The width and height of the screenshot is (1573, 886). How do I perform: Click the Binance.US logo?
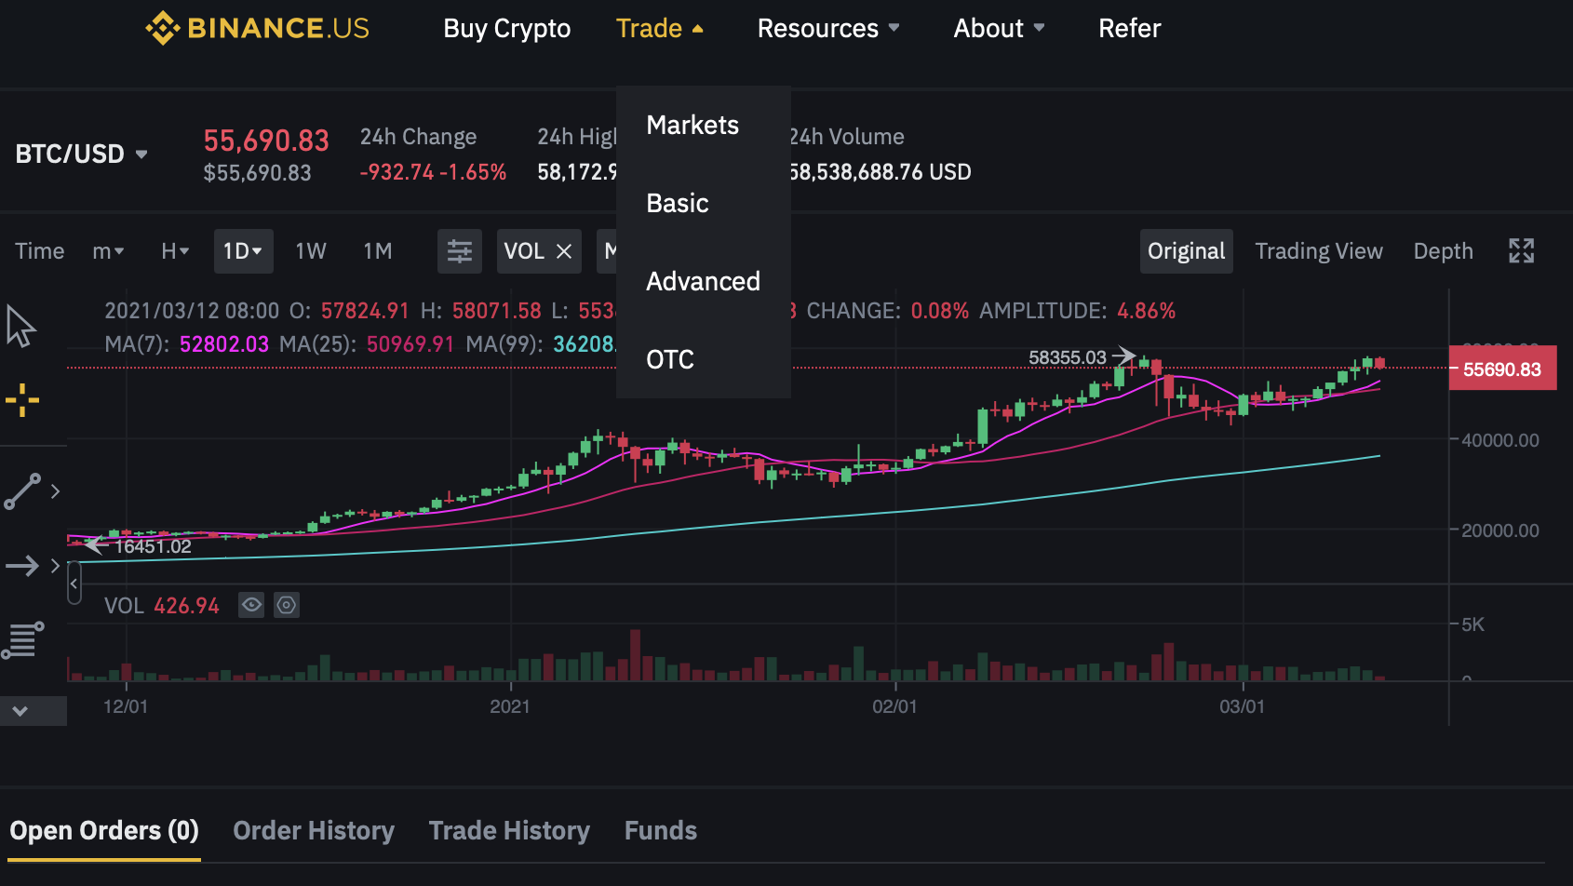coord(258,28)
